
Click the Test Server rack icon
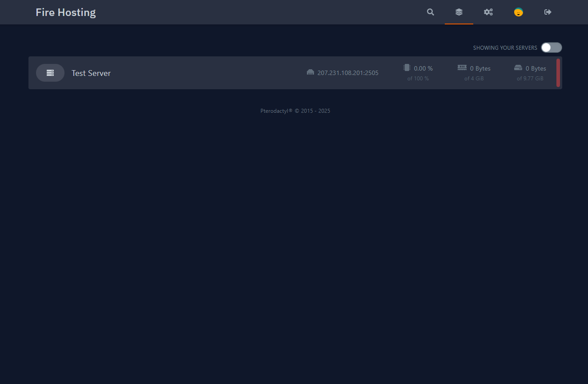(x=50, y=73)
